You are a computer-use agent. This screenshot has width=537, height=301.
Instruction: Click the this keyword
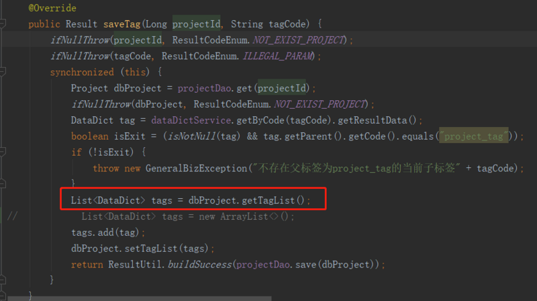pyautogui.click(x=135, y=72)
